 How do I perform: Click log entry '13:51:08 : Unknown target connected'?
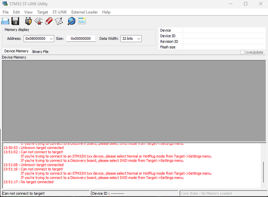[33, 165]
